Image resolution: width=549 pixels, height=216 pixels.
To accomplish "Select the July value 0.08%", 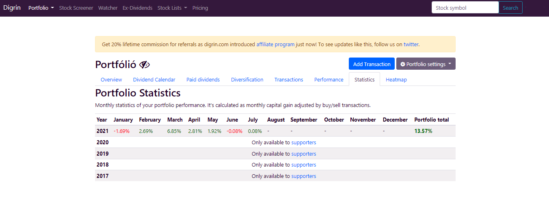I will 255,131.
